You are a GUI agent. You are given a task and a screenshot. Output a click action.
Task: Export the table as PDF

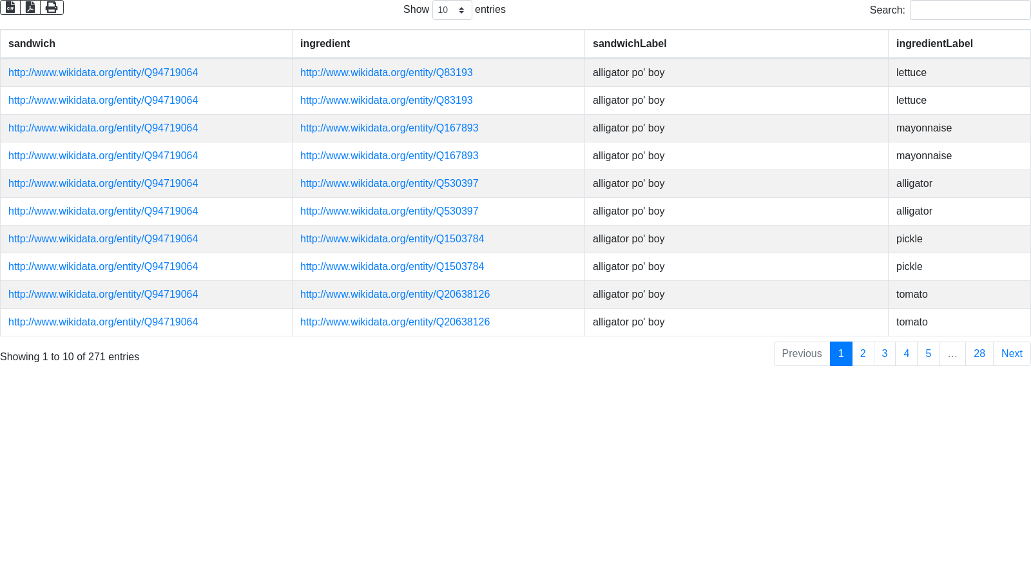[x=30, y=8]
